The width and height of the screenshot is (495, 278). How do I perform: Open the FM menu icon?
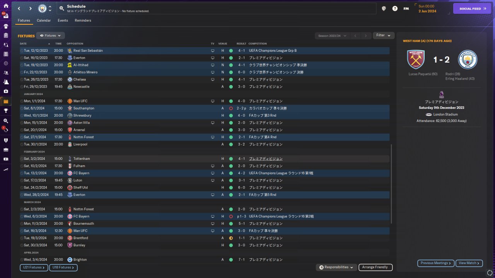(406, 8)
